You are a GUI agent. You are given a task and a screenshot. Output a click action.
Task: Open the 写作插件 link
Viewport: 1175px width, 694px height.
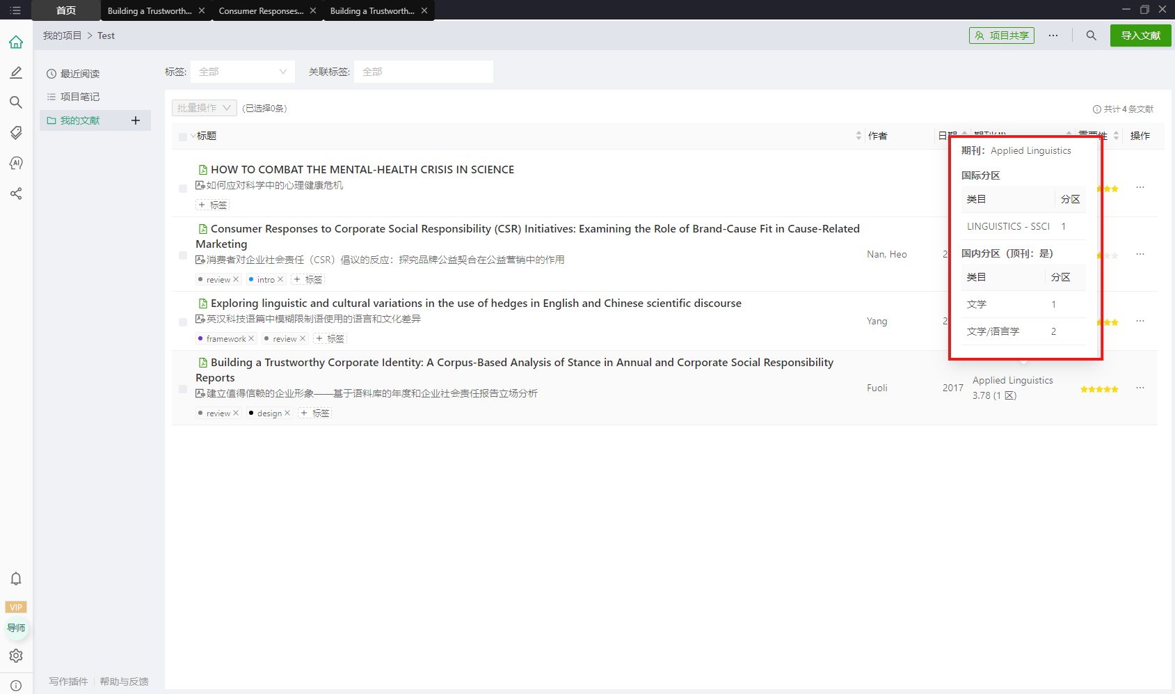68,681
